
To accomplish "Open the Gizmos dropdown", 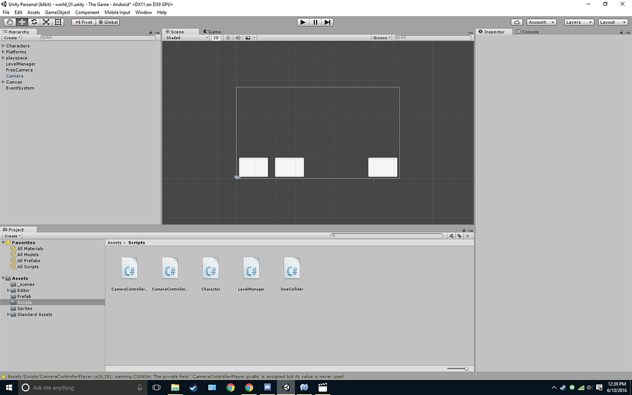I will [x=381, y=37].
